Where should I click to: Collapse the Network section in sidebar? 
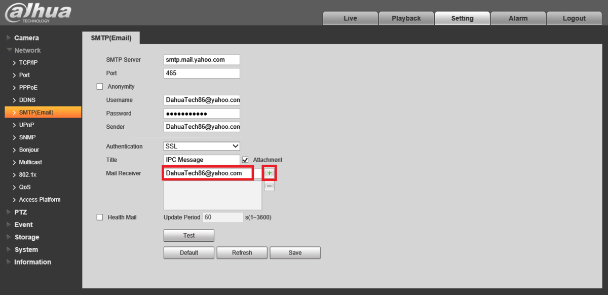tap(27, 50)
